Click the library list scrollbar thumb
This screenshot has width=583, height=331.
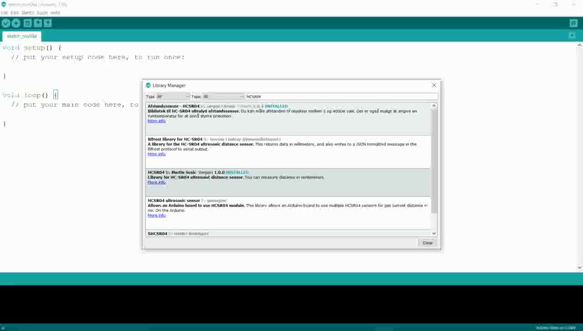click(x=434, y=161)
